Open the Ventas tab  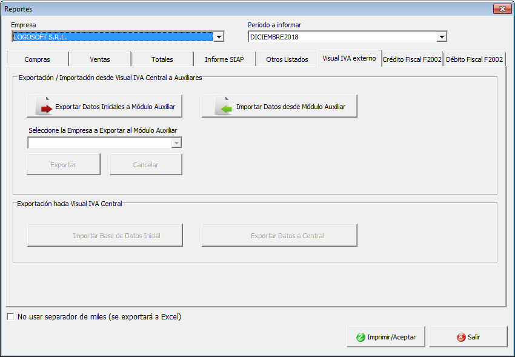click(100, 59)
